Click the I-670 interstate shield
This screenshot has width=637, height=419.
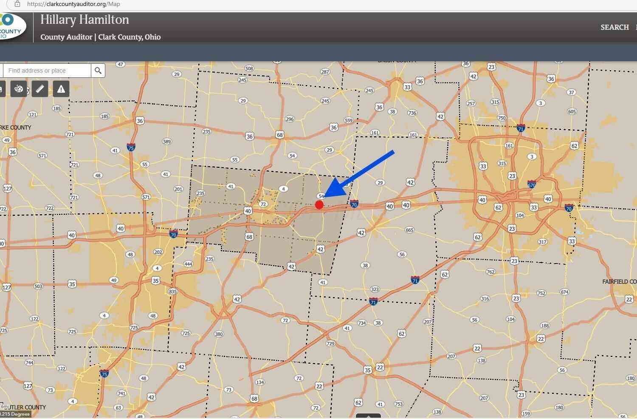(532, 184)
